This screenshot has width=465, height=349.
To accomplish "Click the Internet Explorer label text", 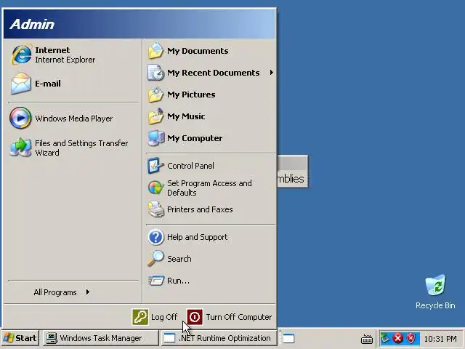I will coord(65,60).
